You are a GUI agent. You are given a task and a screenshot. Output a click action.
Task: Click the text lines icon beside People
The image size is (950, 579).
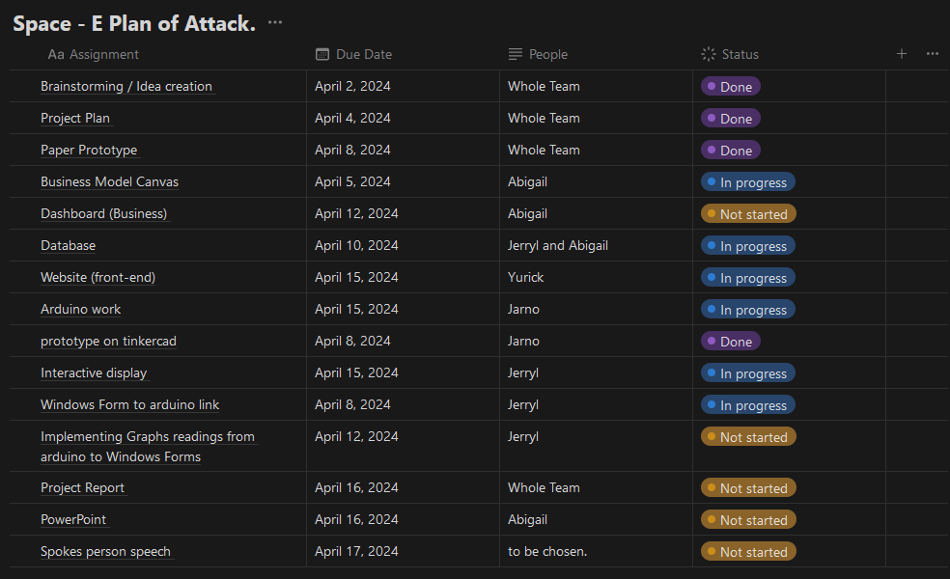516,55
